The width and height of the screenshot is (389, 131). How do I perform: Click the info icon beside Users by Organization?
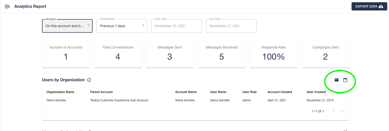point(89,80)
